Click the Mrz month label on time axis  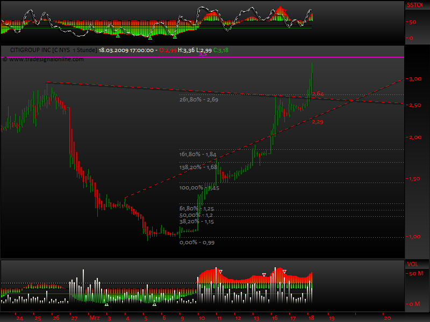click(95, 318)
